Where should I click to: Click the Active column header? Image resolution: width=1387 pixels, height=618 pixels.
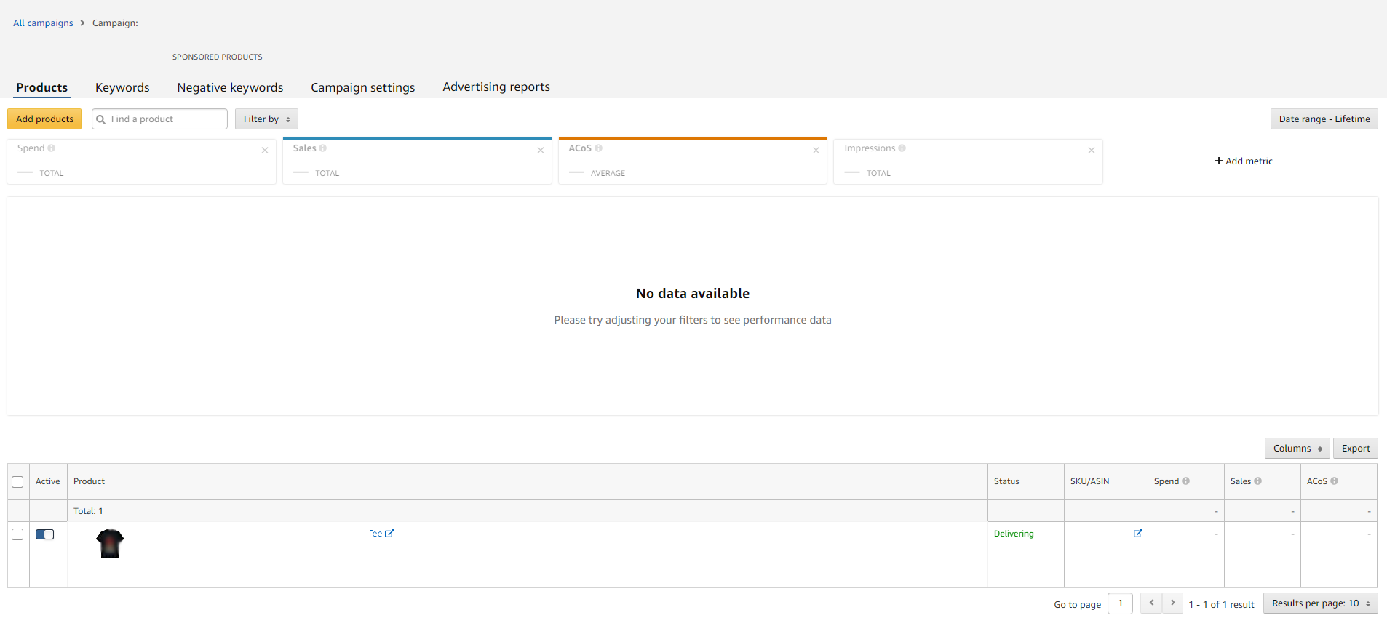[x=48, y=481]
